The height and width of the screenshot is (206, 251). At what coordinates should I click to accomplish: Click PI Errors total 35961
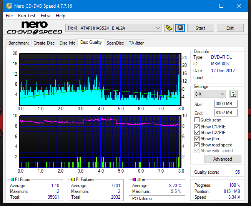click(53, 197)
